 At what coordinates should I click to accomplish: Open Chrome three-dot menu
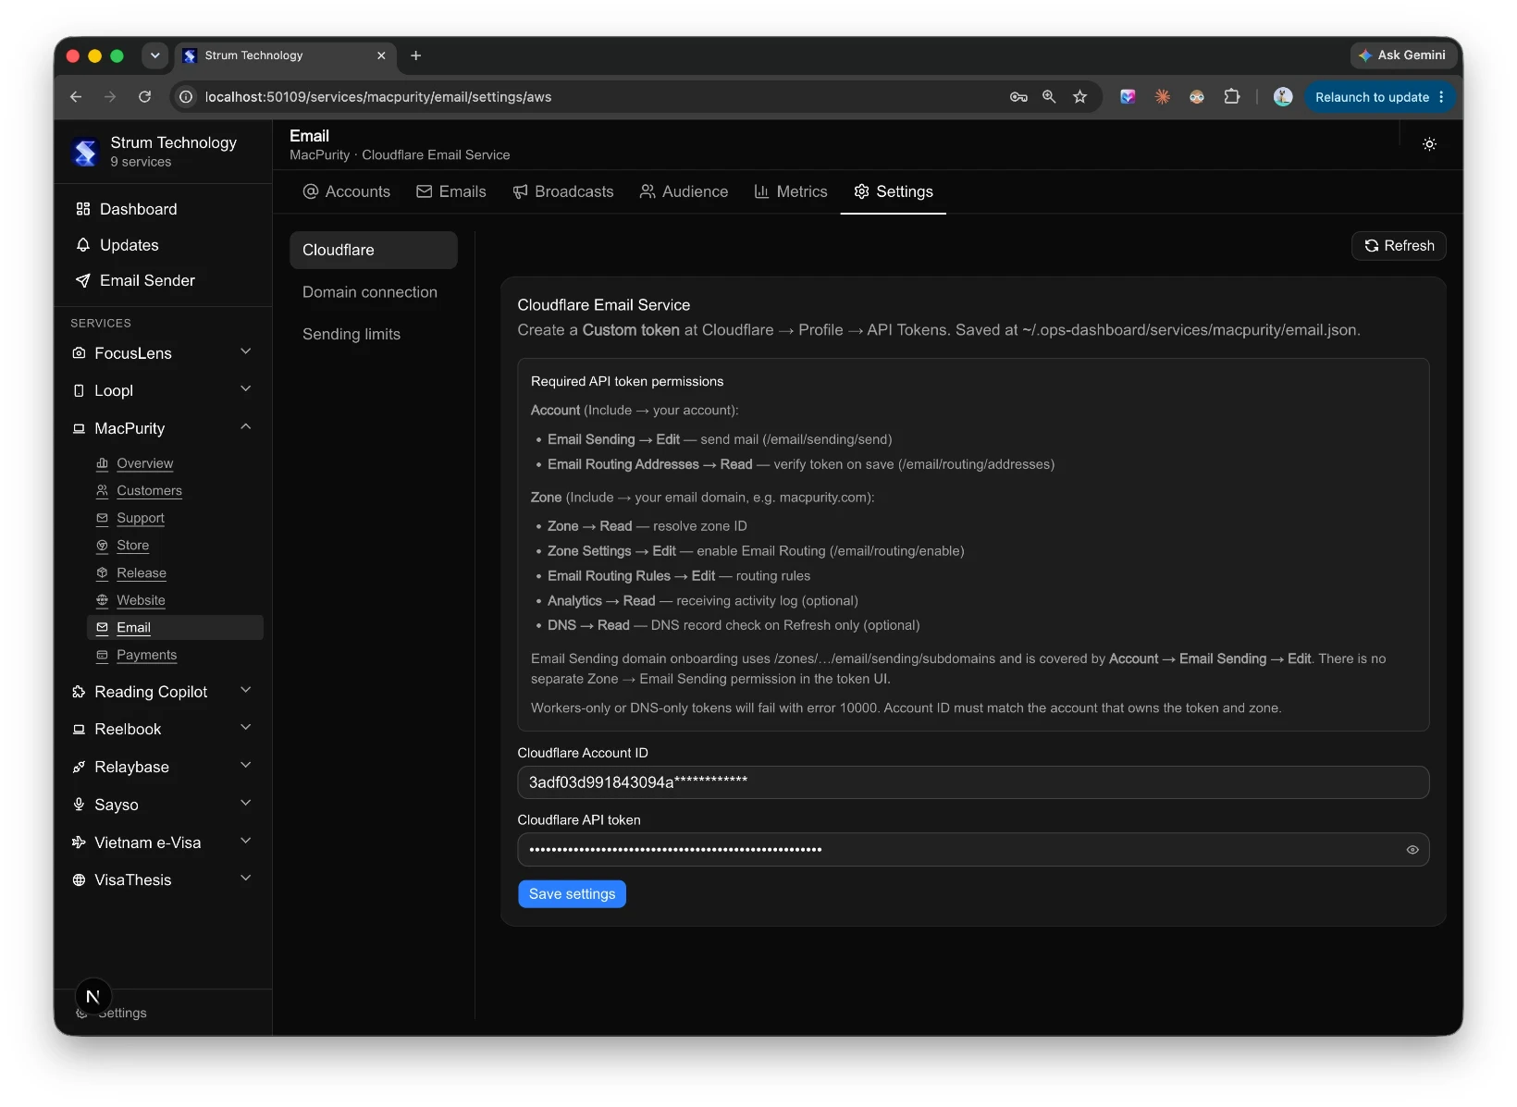1441,97
